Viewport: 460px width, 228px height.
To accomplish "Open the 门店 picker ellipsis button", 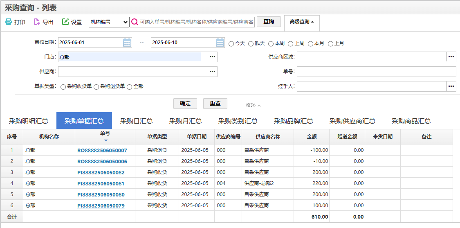I will point(213,57).
